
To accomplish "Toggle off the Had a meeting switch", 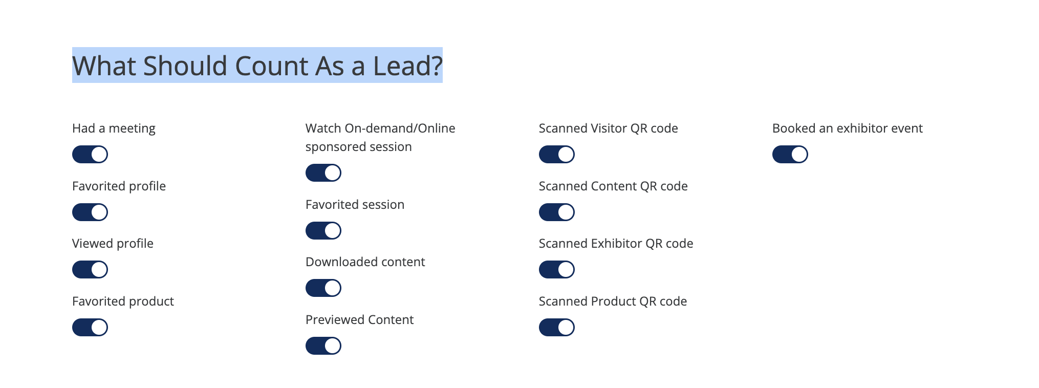I will [x=90, y=154].
